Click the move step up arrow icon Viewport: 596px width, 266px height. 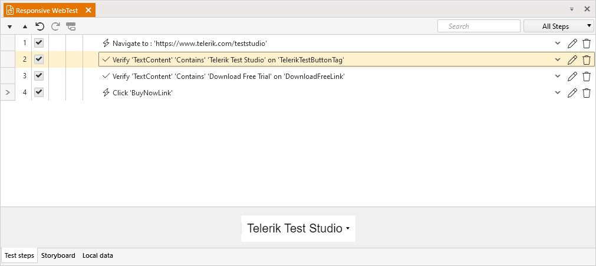pos(25,26)
